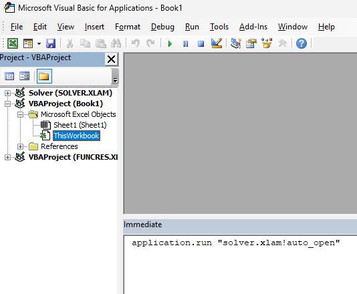Click the Break pause button
357x294 pixels.
tap(185, 43)
